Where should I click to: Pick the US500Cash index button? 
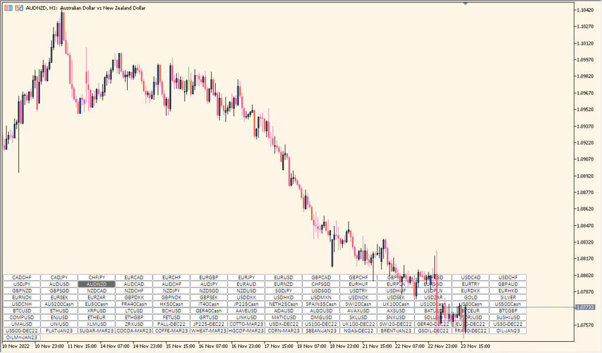[x=508, y=304]
